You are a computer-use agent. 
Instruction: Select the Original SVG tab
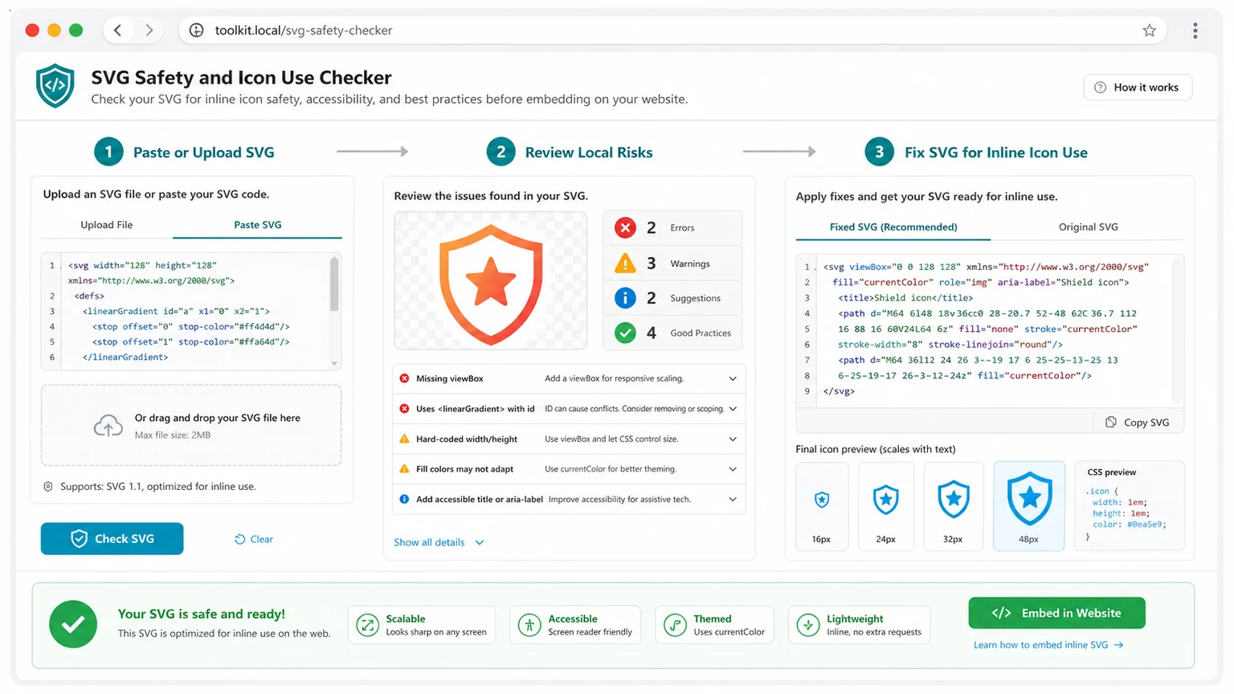1088,227
